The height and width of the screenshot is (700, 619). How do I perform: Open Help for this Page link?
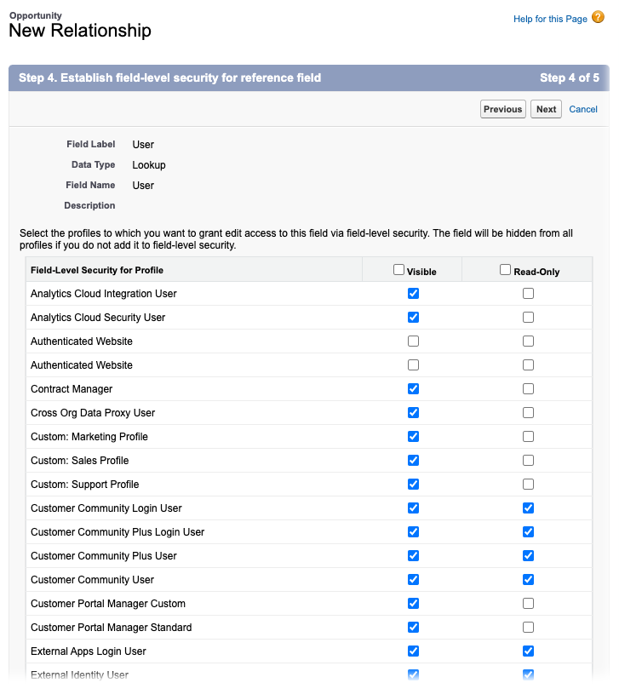(x=550, y=19)
